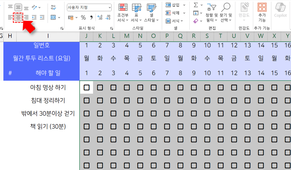Check day 14 box for 아침 명상 하기
The height and width of the screenshot is (170, 291).
click(x=261, y=88)
